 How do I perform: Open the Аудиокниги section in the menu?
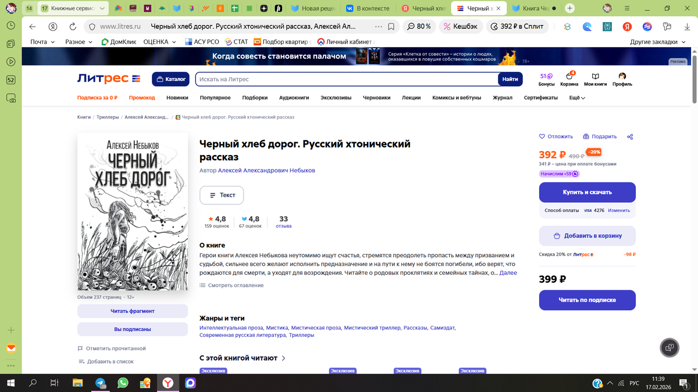coord(294,98)
